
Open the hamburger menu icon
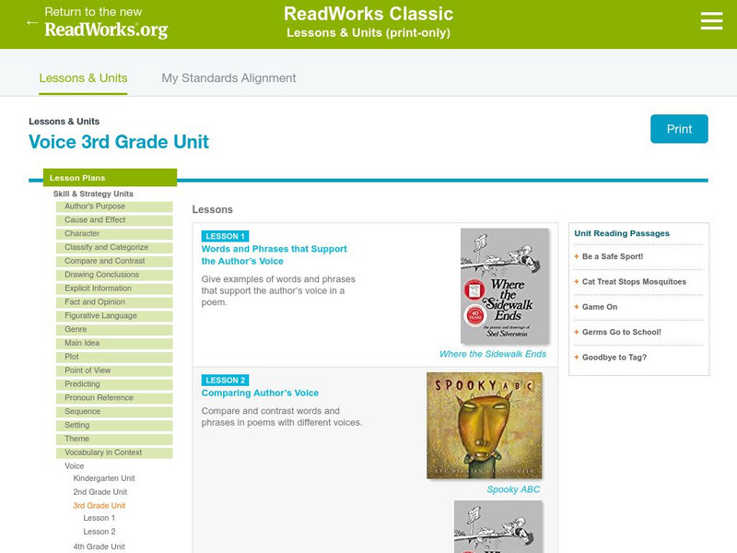[x=711, y=21]
